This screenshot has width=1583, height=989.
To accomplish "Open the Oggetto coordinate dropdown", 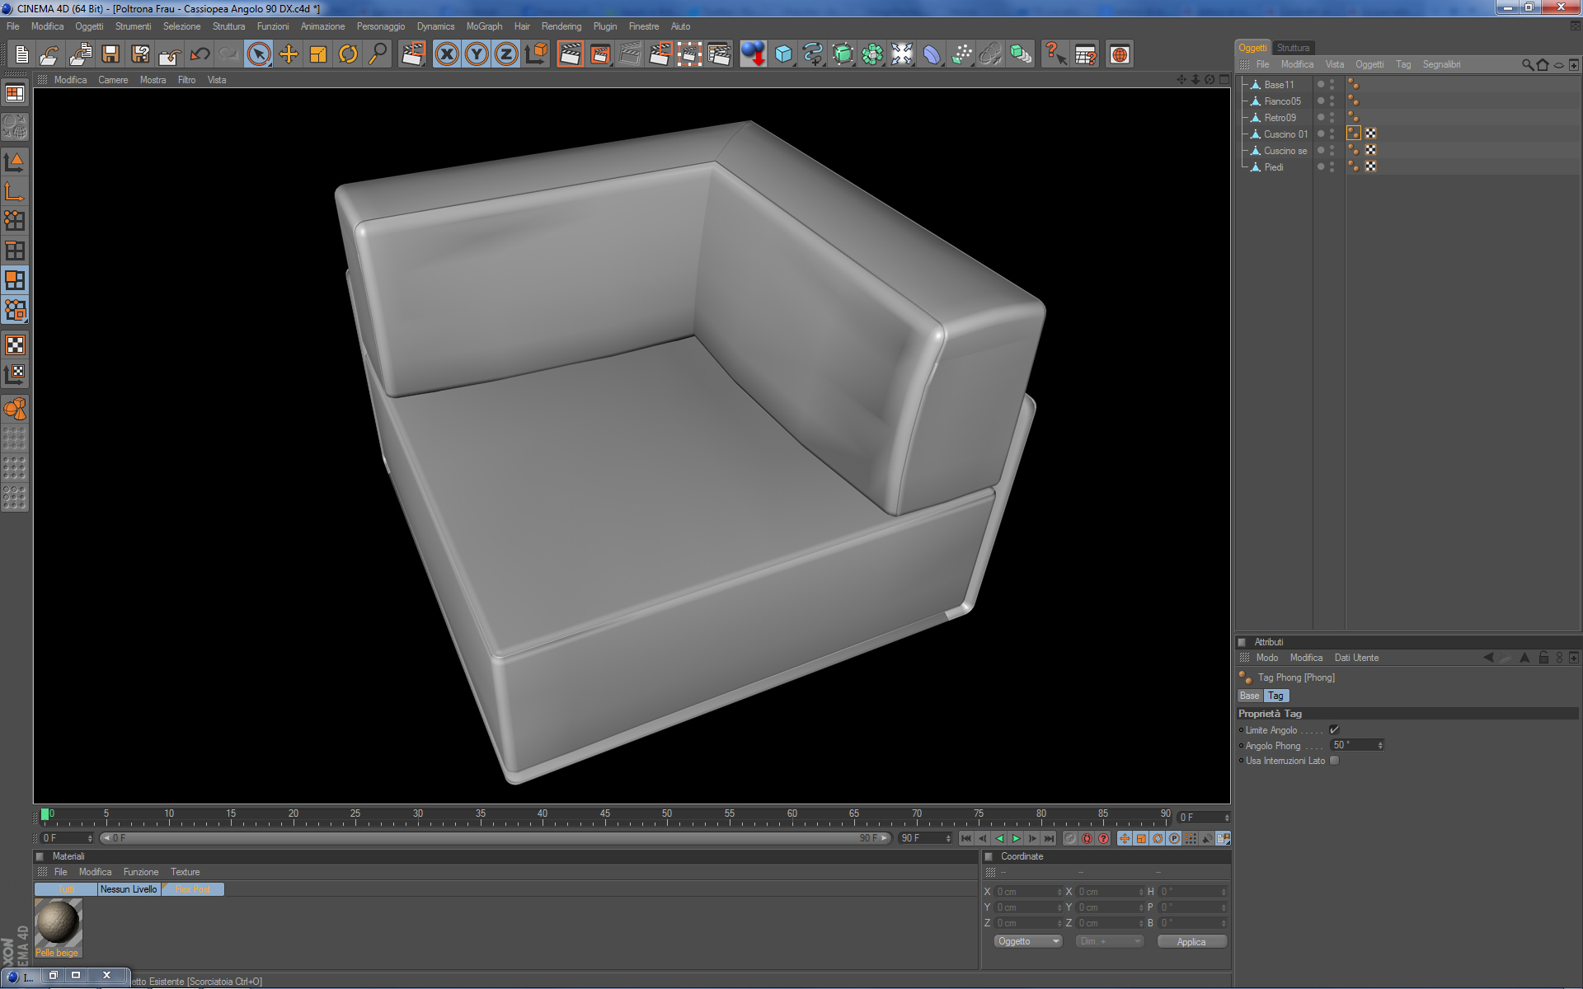I will click(1027, 941).
